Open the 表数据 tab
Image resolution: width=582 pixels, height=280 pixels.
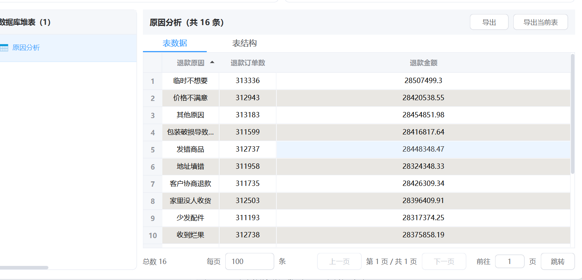pyautogui.click(x=175, y=43)
